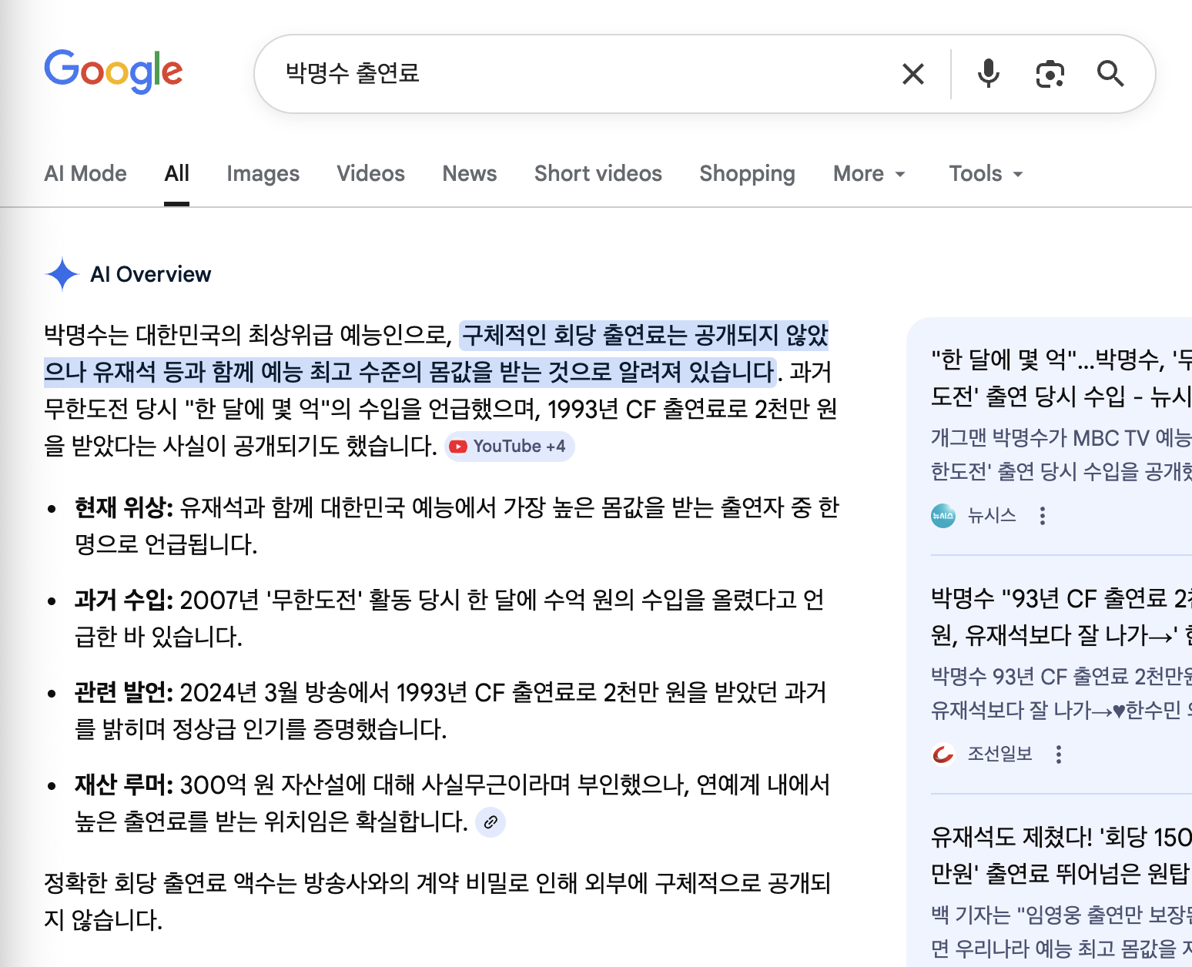Click 재산 루머 bullet label
This screenshot has height=967, width=1192.
[x=123, y=785]
